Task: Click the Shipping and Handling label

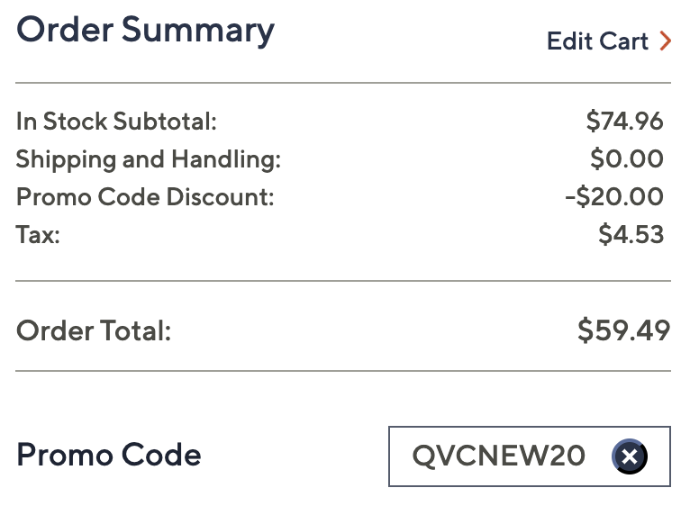Action: [x=149, y=159]
